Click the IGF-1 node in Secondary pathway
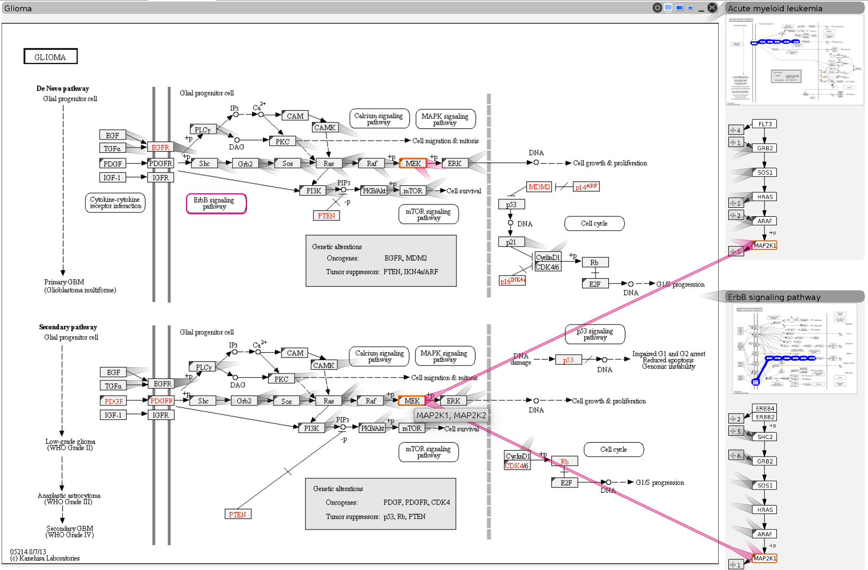This screenshot has height=570, width=868. pos(113,415)
